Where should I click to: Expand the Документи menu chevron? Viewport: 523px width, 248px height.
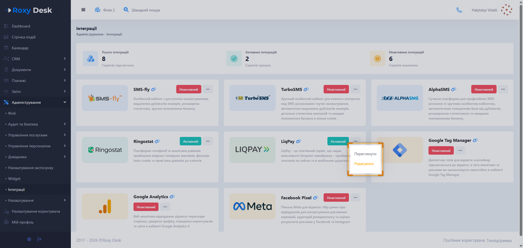pyautogui.click(x=65, y=69)
